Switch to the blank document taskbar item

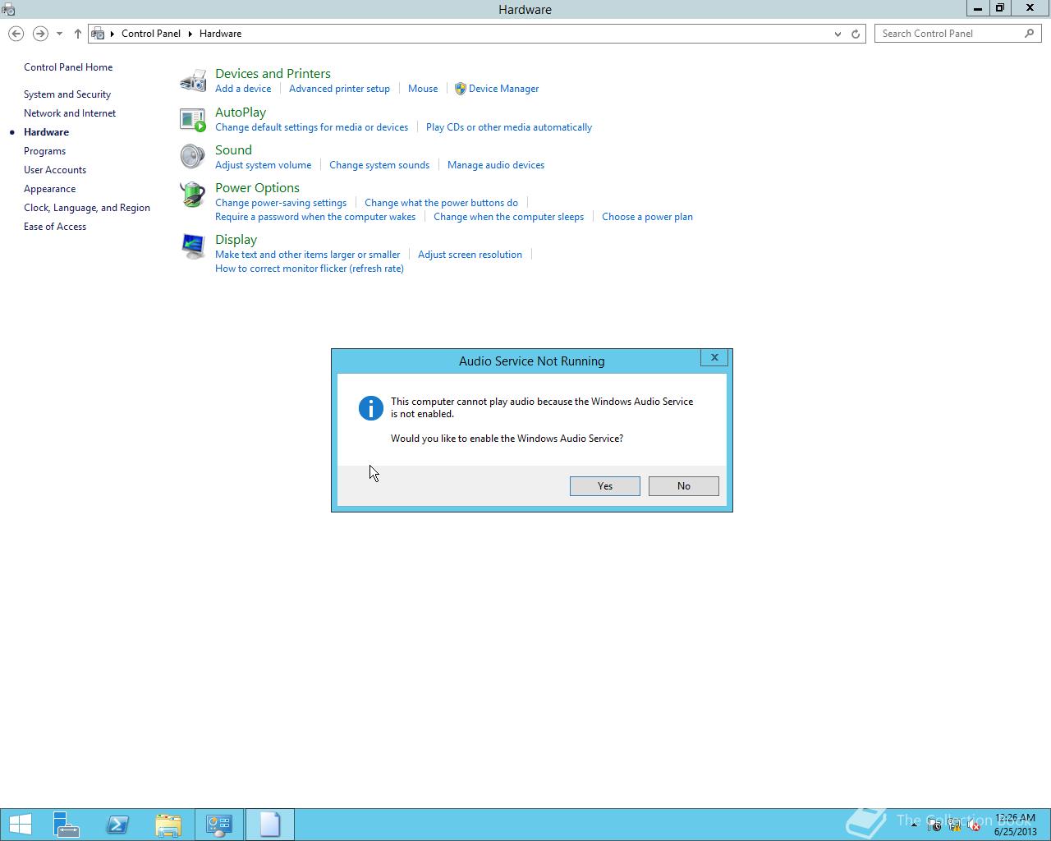pos(269,825)
